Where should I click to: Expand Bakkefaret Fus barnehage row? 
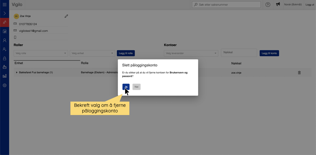[x=17, y=72]
